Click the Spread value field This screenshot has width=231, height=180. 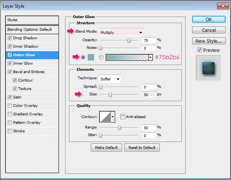(149, 87)
